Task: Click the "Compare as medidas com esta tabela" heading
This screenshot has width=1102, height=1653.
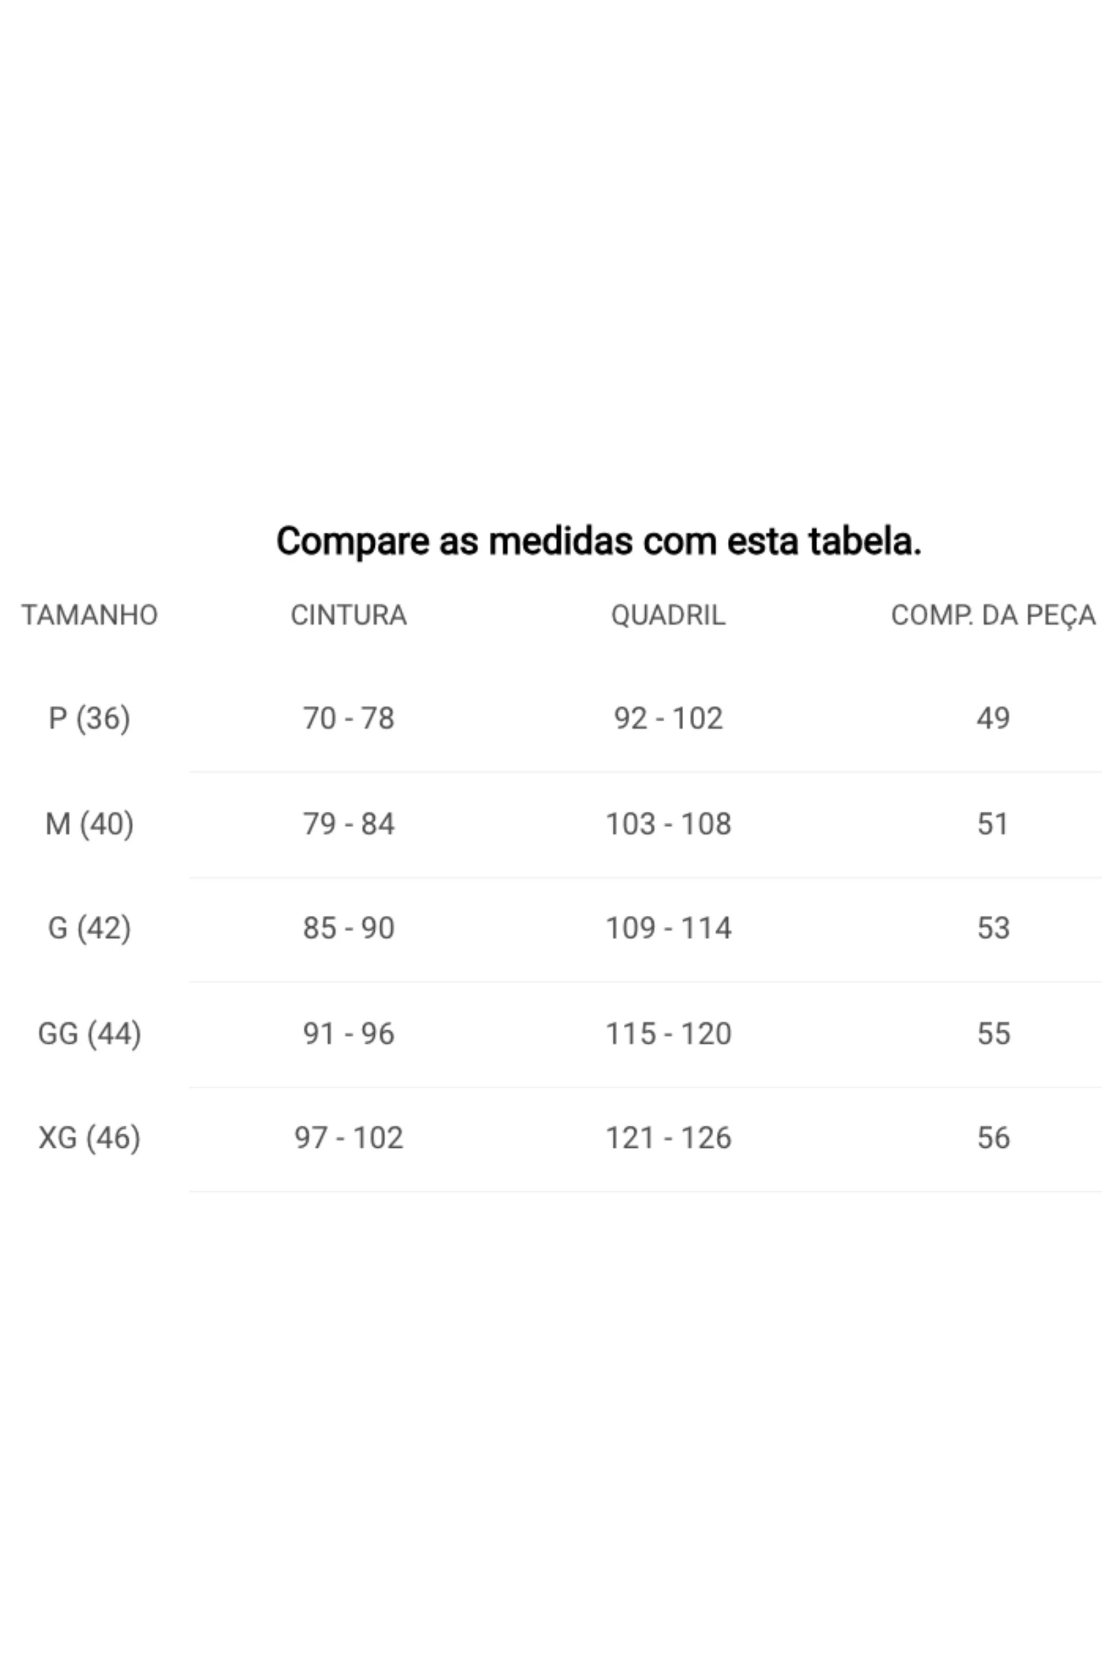Action: tap(598, 541)
